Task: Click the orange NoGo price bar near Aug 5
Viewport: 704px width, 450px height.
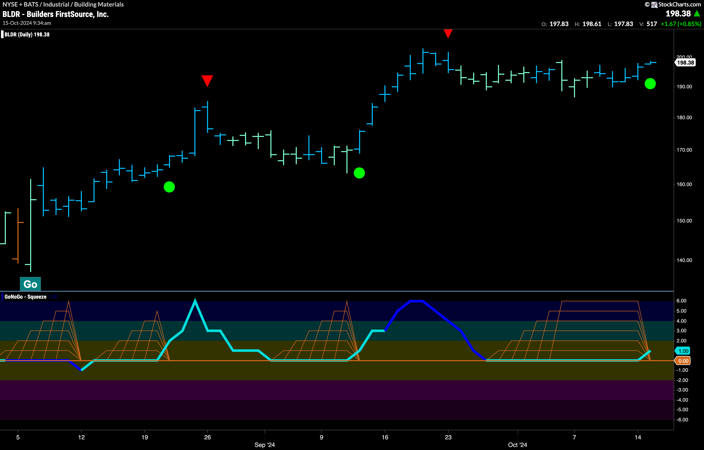Action: click(18, 236)
